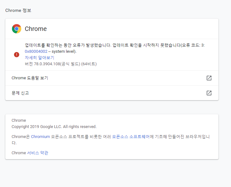The height and width of the screenshot is (187, 231).
Task: Click the Copyright 2019 Google LLC text
Action: [54, 127]
